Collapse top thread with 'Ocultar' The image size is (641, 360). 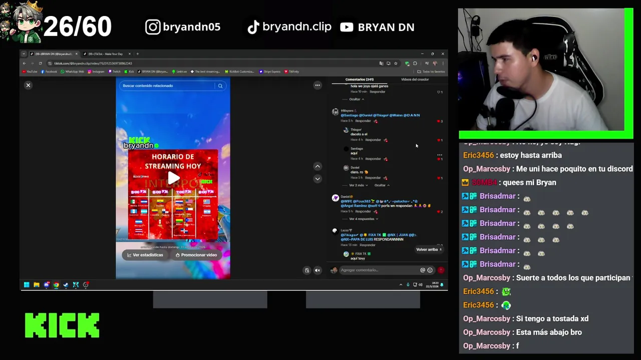pos(356,99)
